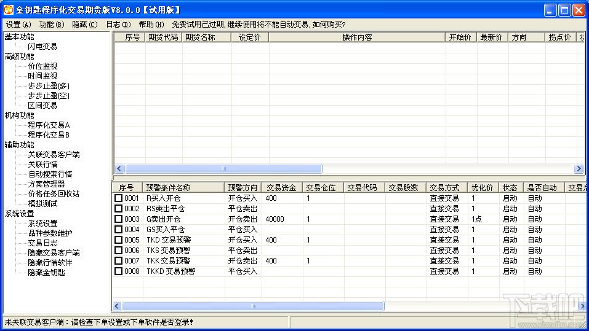589x331 pixels.
Task: Click lower table horizontal scrollbar thumb
Action: (x=253, y=306)
